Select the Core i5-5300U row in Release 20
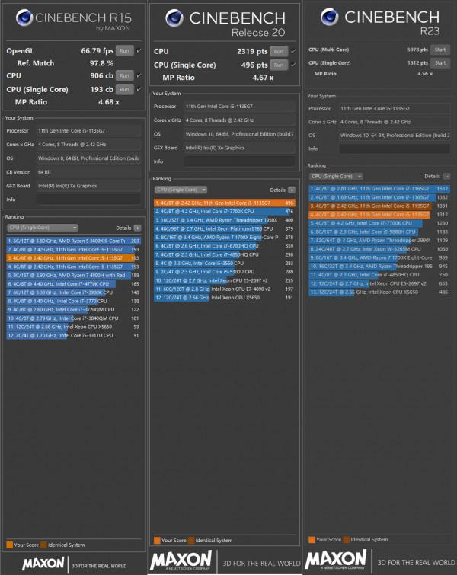Screen dimensions: 457x575 click(225, 272)
